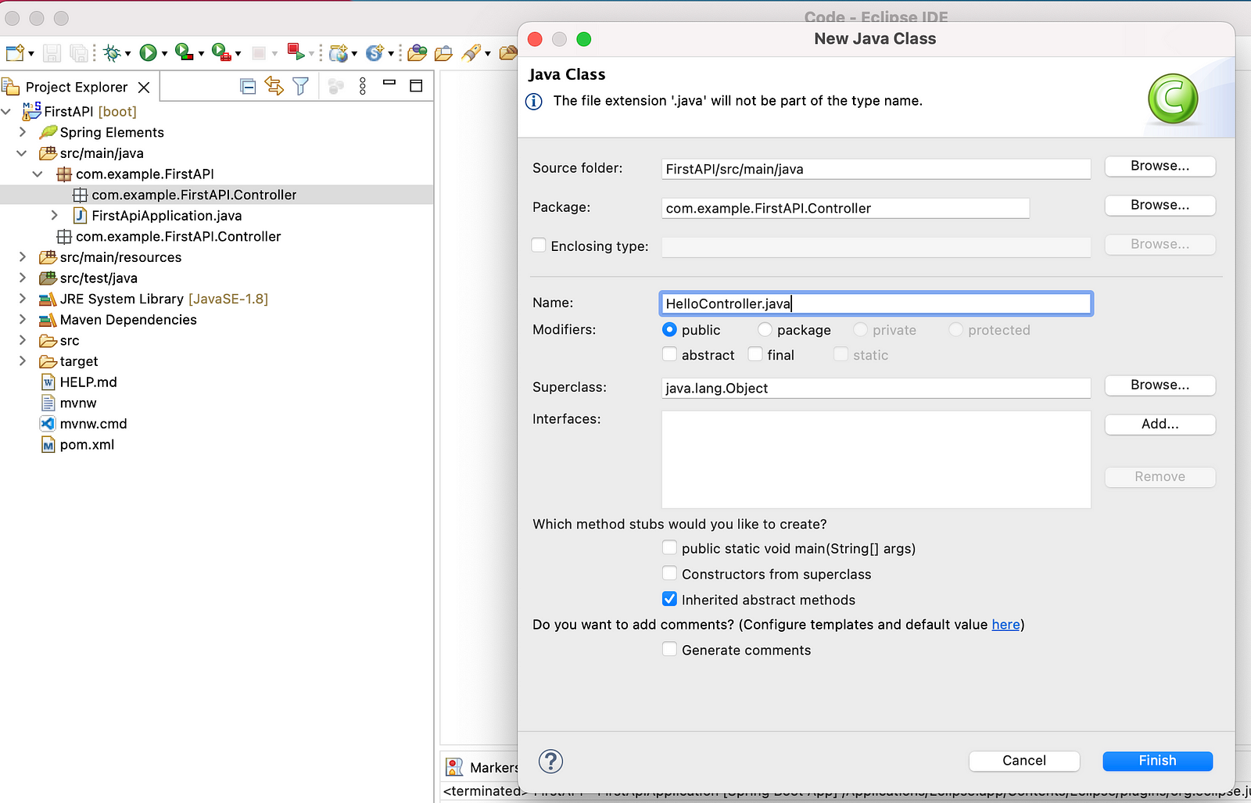
Task: Click the Debug bug icon
Action: (x=112, y=53)
